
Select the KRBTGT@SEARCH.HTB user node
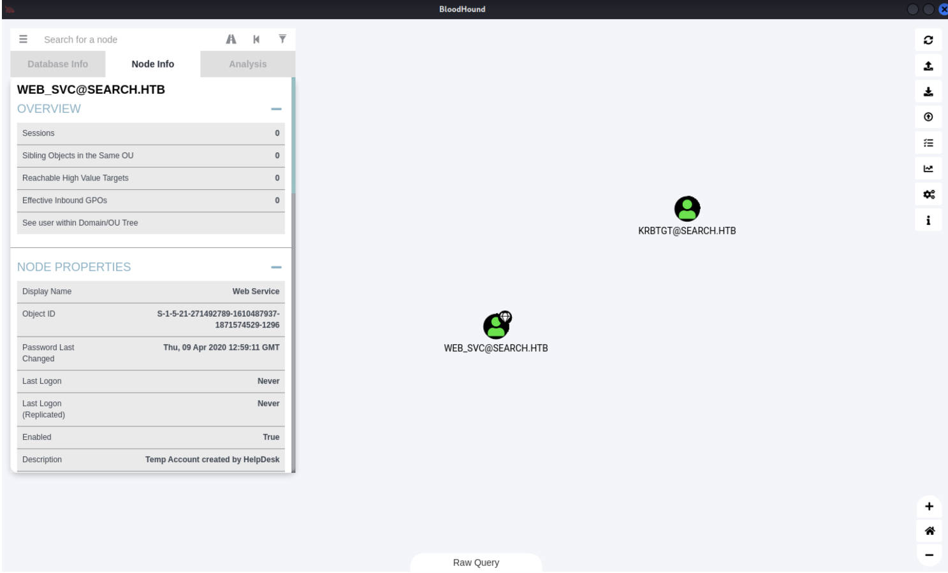pos(687,208)
